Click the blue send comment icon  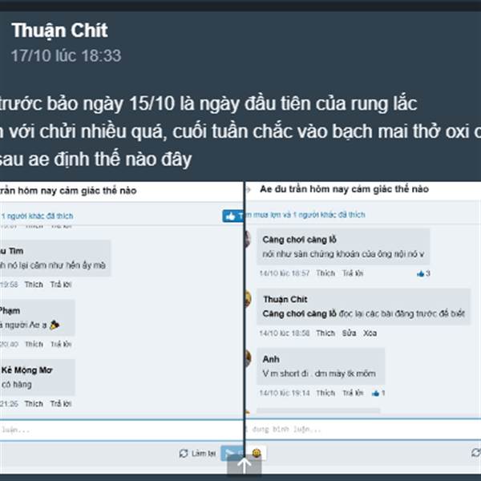coord(232,453)
